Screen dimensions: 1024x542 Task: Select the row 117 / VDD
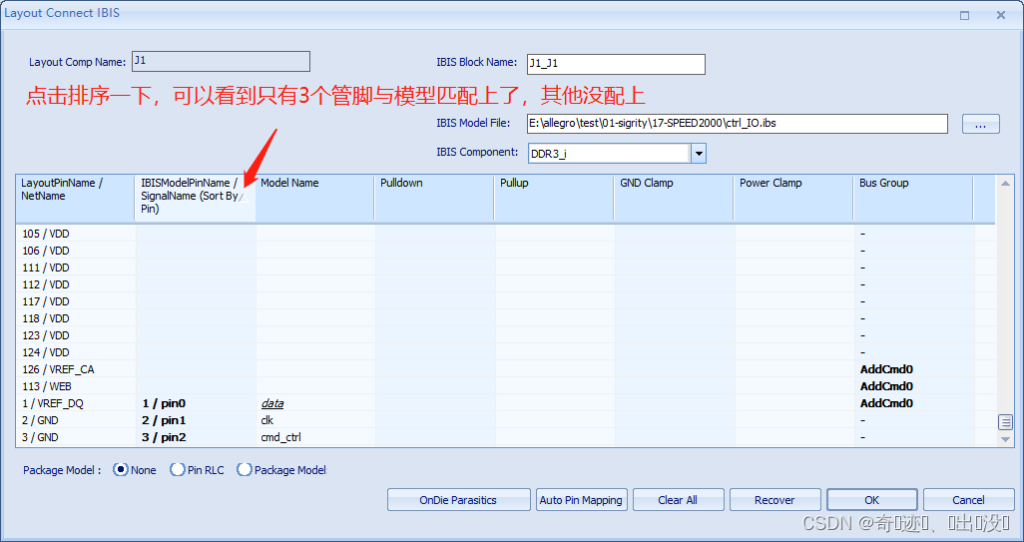coord(505,301)
